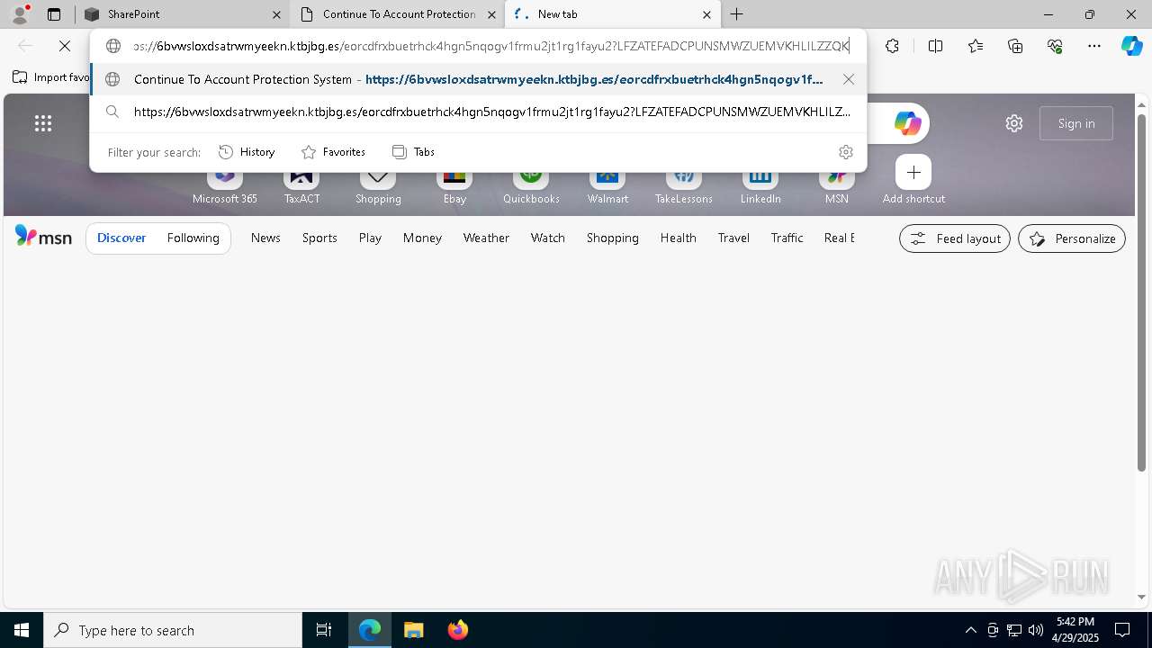Close the New tab
Screen dimensions: 1152x648
pyautogui.click(x=706, y=14)
